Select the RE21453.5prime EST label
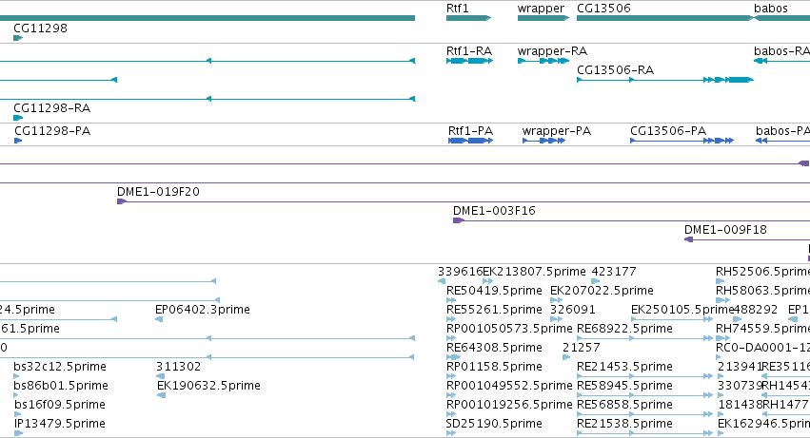Viewport: 810px width, 438px height. [x=624, y=367]
